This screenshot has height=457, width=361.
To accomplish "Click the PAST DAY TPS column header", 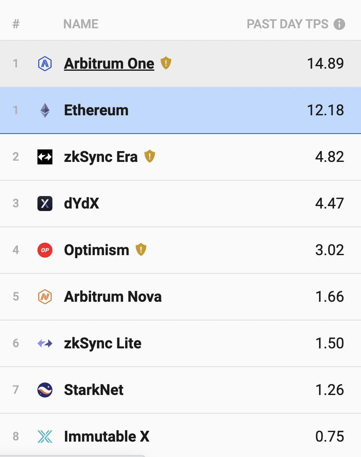I will (x=287, y=24).
